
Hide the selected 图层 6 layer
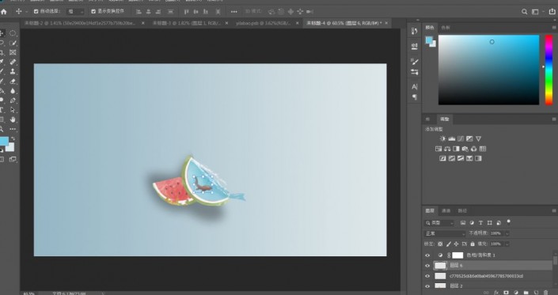pyautogui.click(x=427, y=266)
